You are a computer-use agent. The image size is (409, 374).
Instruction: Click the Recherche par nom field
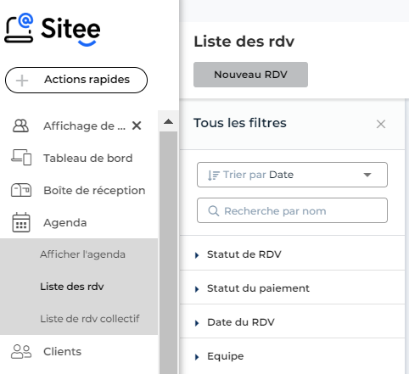[292, 210]
